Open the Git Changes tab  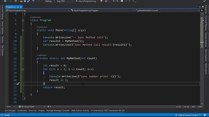point(10,110)
